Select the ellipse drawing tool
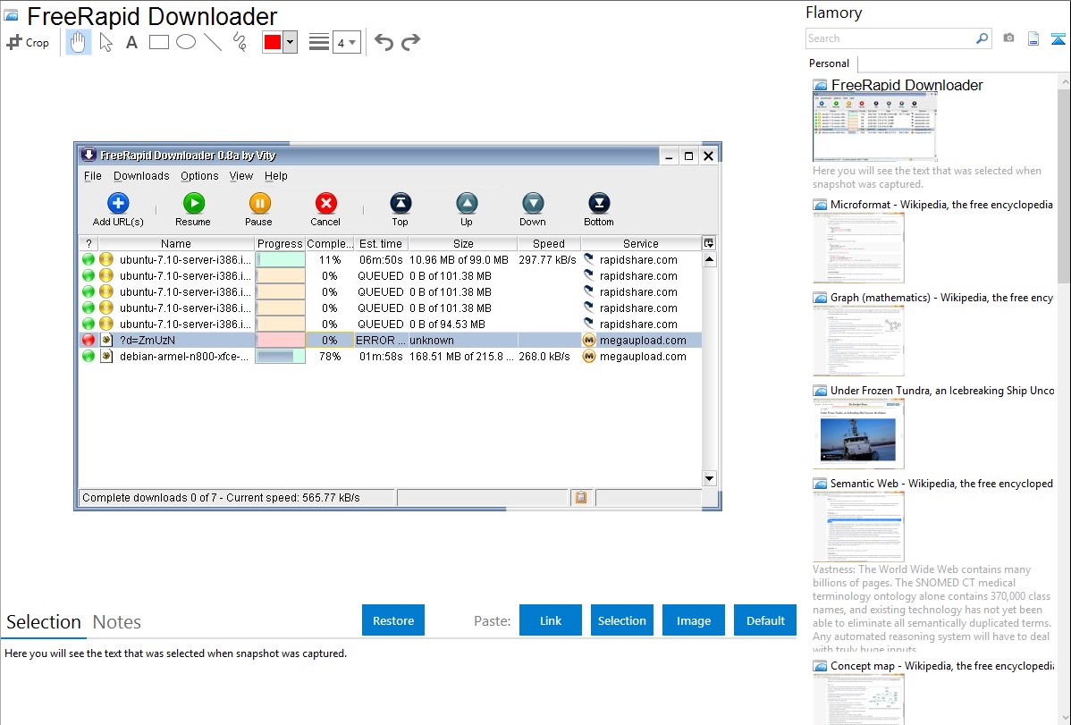This screenshot has width=1071, height=725. [x=186, y=42]
